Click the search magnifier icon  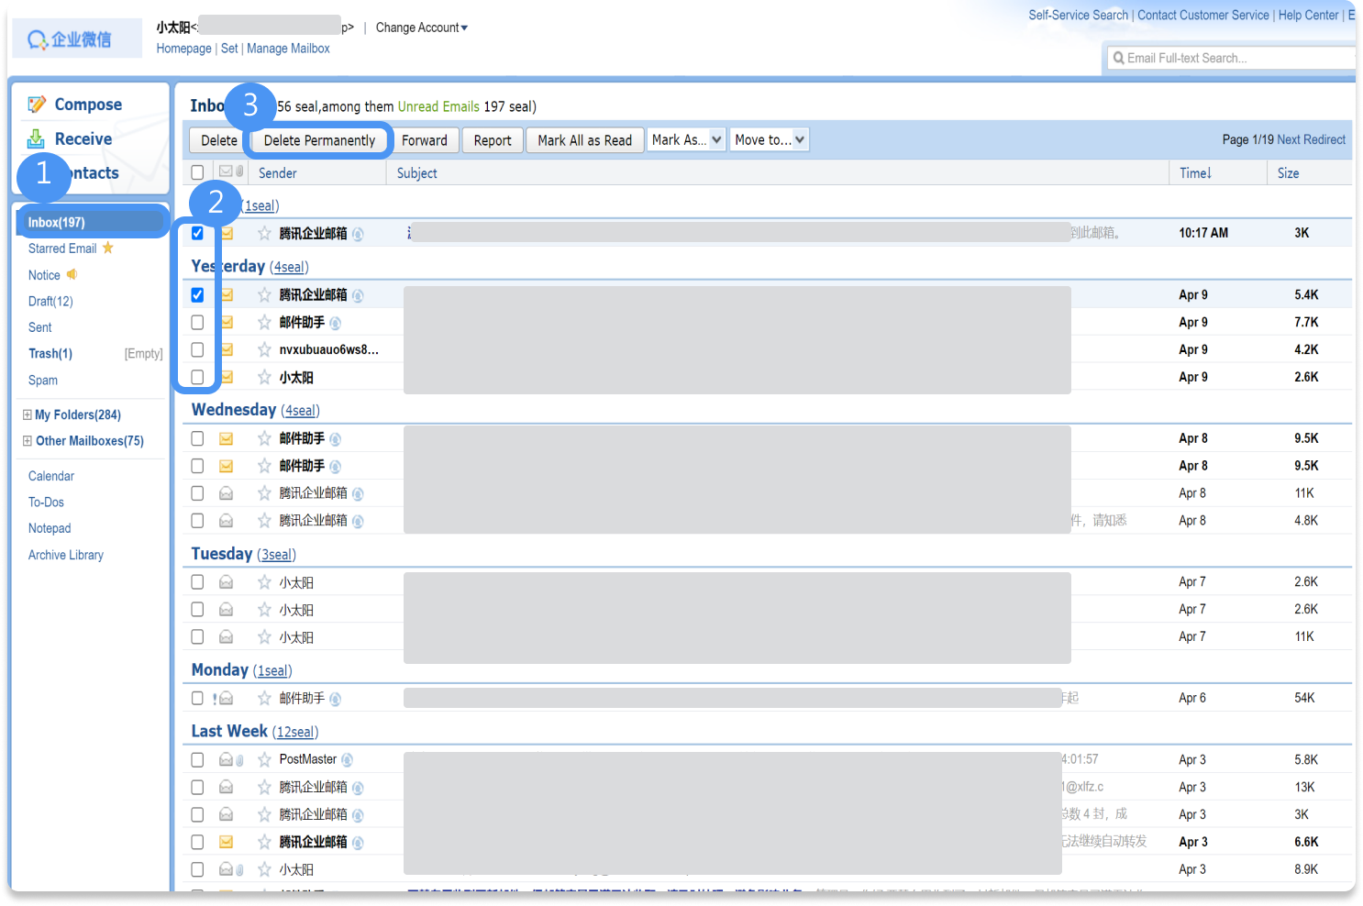[x=1118, y=58]
